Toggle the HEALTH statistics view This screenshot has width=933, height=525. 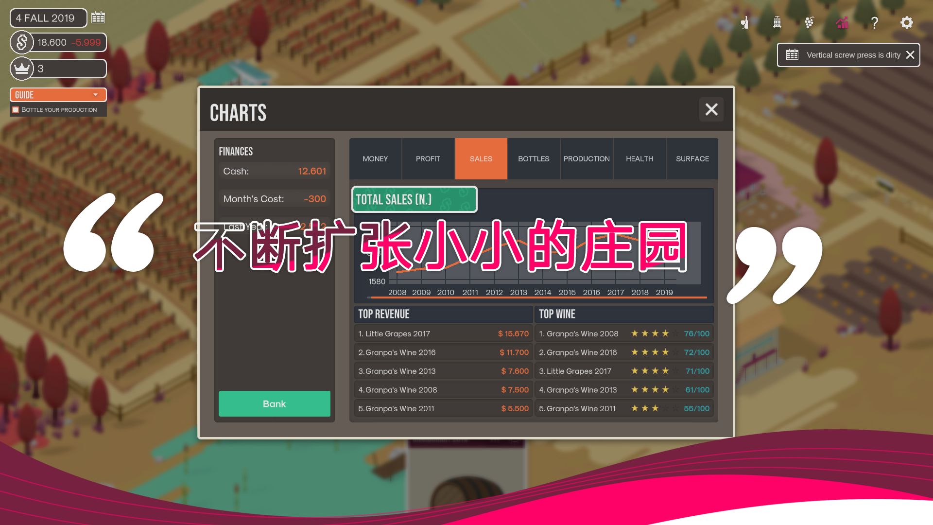coord(639,158)
